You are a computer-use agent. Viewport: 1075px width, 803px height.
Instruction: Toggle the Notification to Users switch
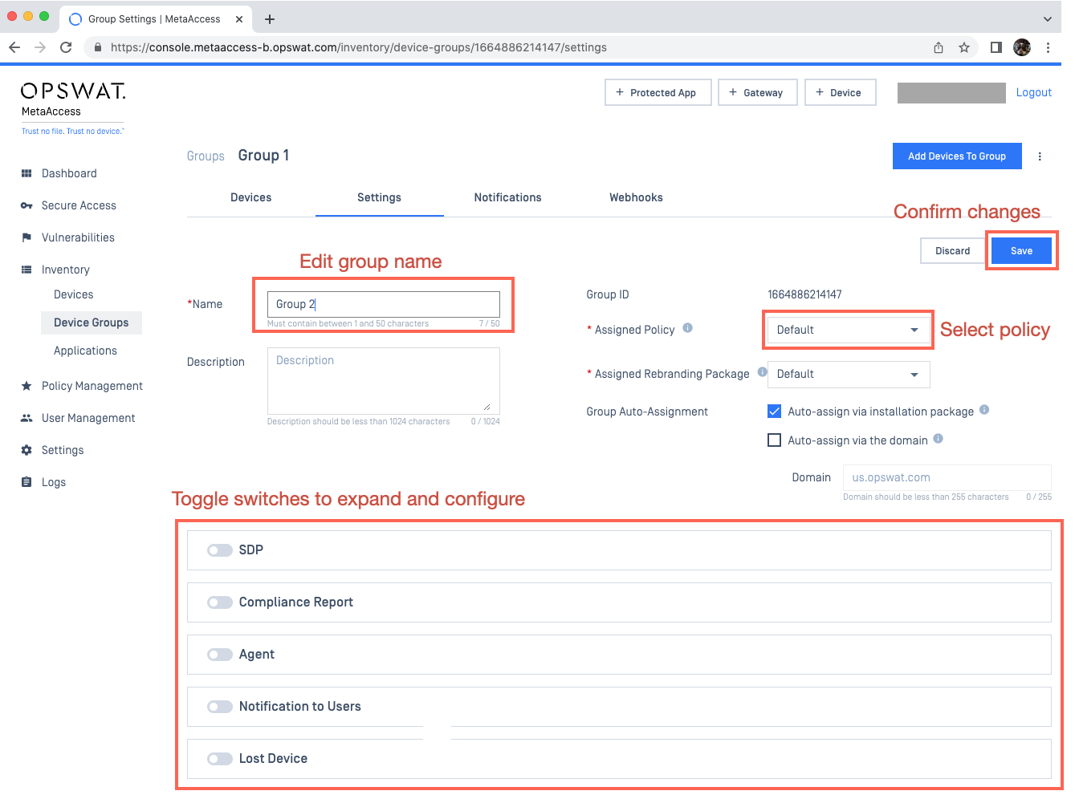(219, 707)
